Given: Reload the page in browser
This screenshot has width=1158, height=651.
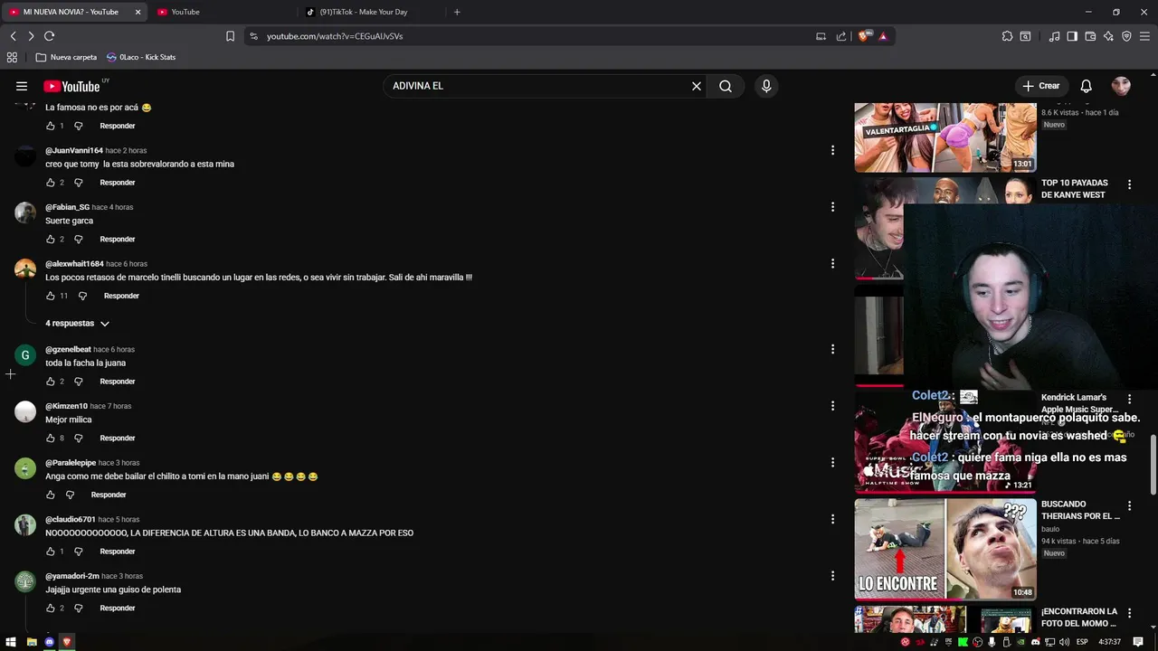Looking at the screenshot, I should 49,36.
